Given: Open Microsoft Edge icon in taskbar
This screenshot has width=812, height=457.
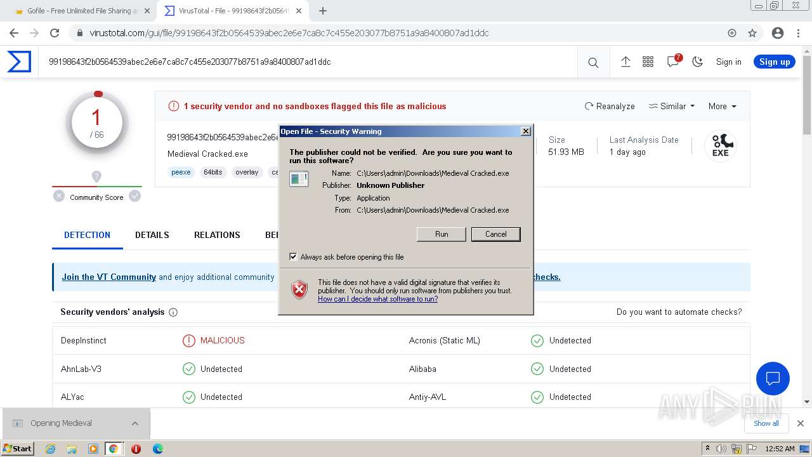Looking at the screenshot, I should (x=157, y=449).
